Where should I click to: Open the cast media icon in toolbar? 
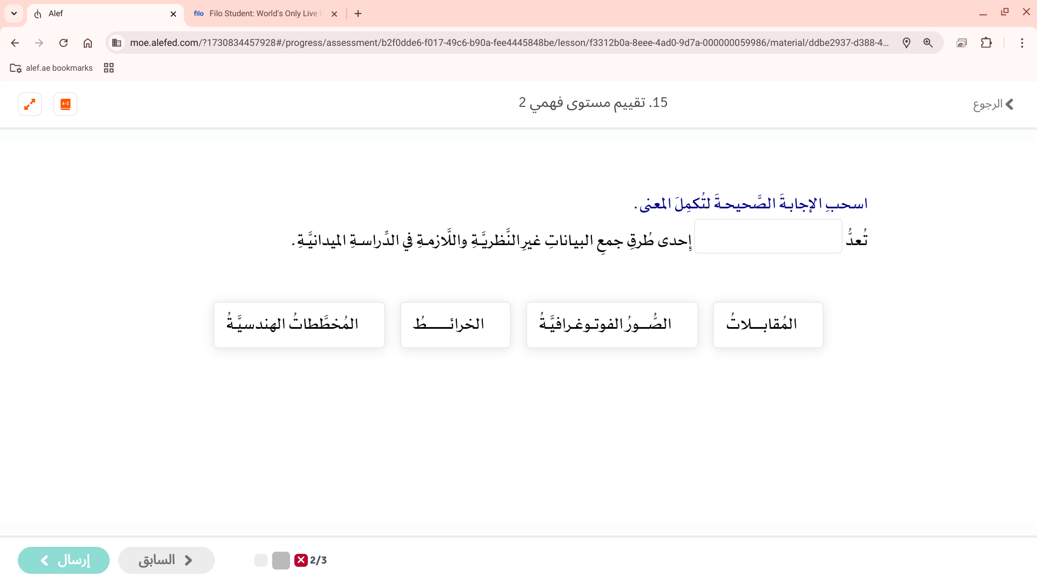pos(961,43)
